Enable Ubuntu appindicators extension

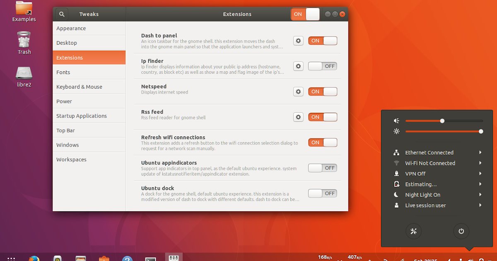pos(322,168)
